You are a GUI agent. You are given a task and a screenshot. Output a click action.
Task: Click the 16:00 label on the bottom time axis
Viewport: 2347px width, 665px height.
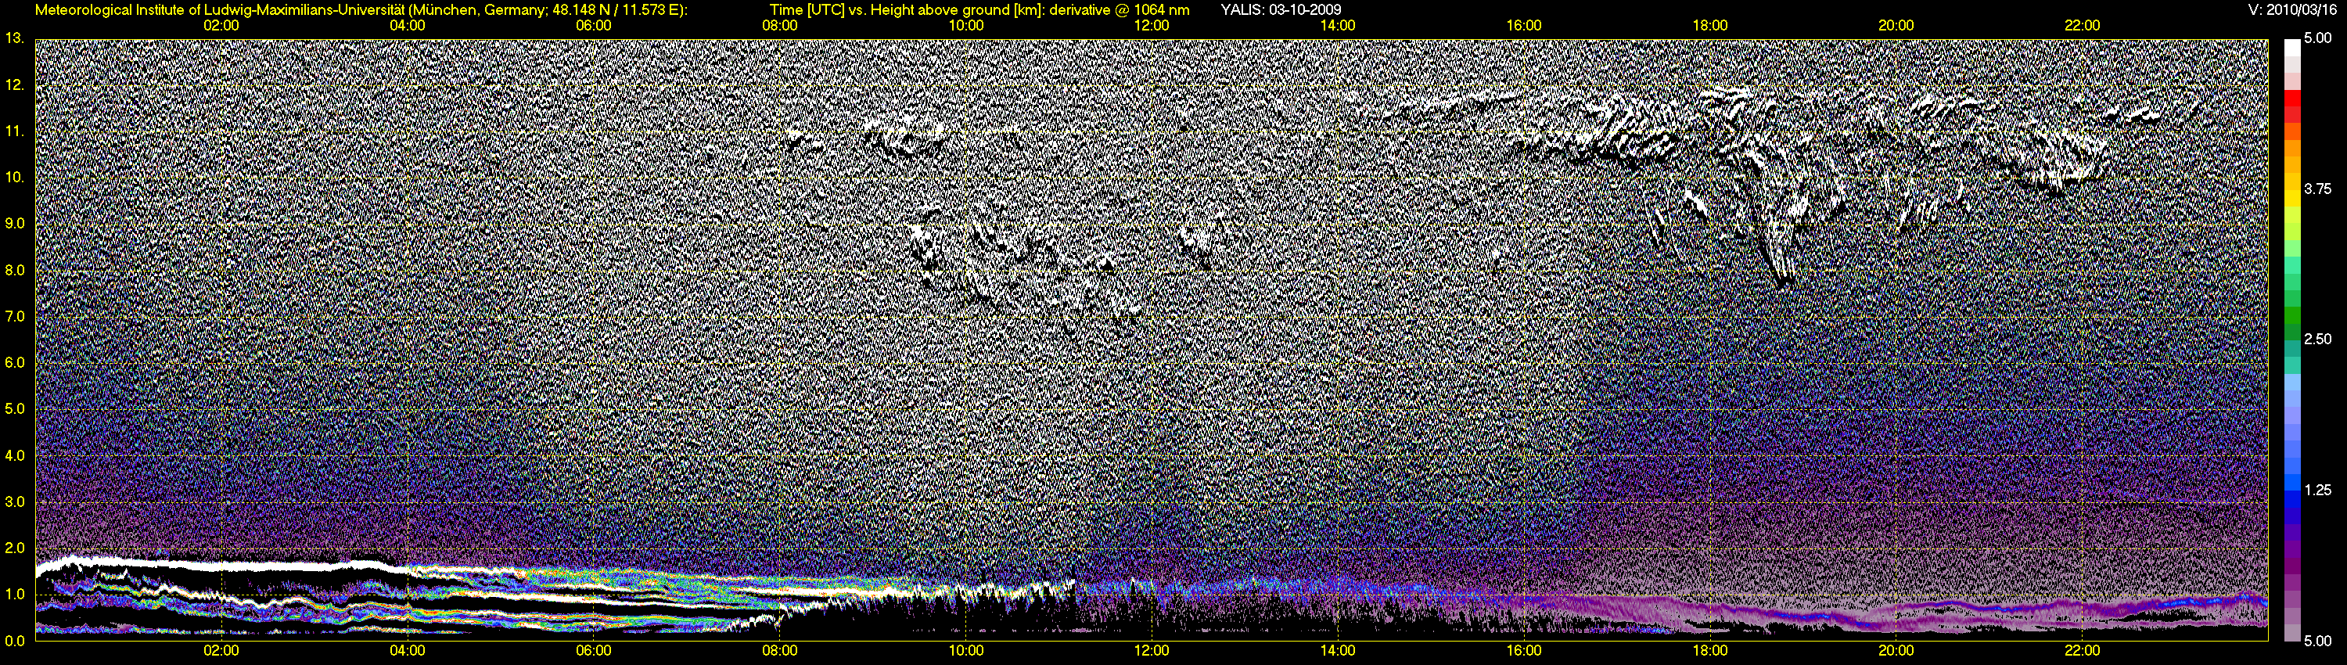tap(1524, 650)
